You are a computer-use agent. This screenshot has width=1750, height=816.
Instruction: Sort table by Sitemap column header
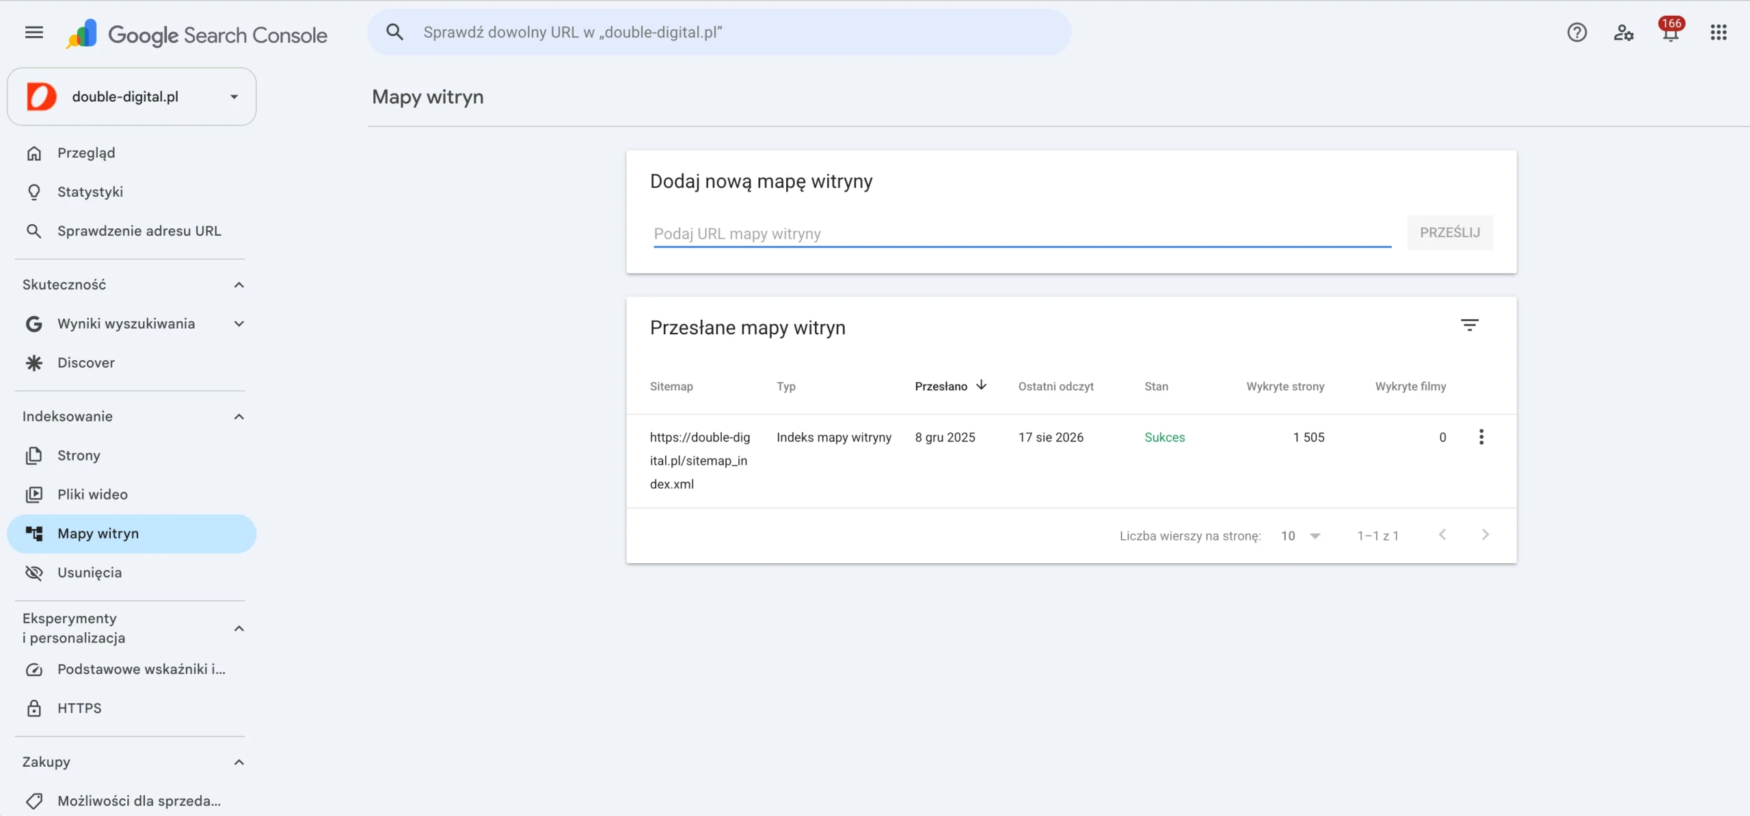(x=671, y=386)
